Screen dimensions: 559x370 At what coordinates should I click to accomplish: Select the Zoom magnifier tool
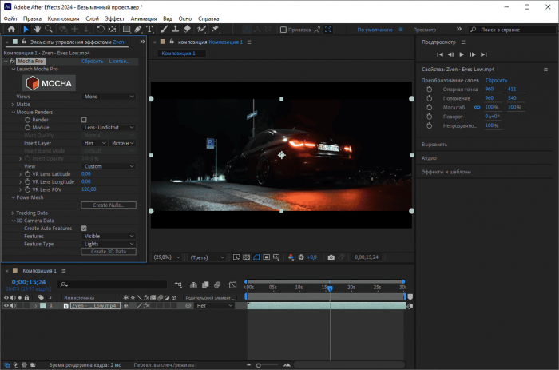click(49, 30)
